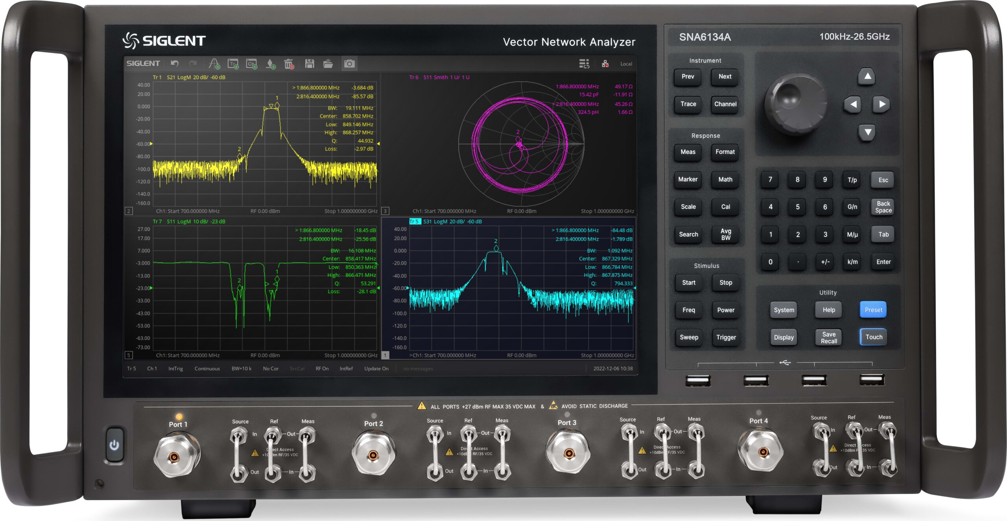This screenshot has height=521, width=1007.
Task: Click the number 7 key
Action: (x=770, y=180)
